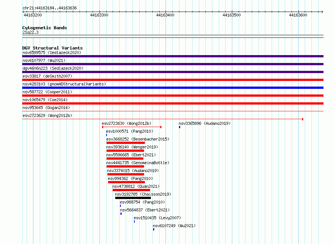The height and width of the screenshot is (244, 334).
Task: Open nsv3365896 (Audano2019) label
Action: point(205,123)
